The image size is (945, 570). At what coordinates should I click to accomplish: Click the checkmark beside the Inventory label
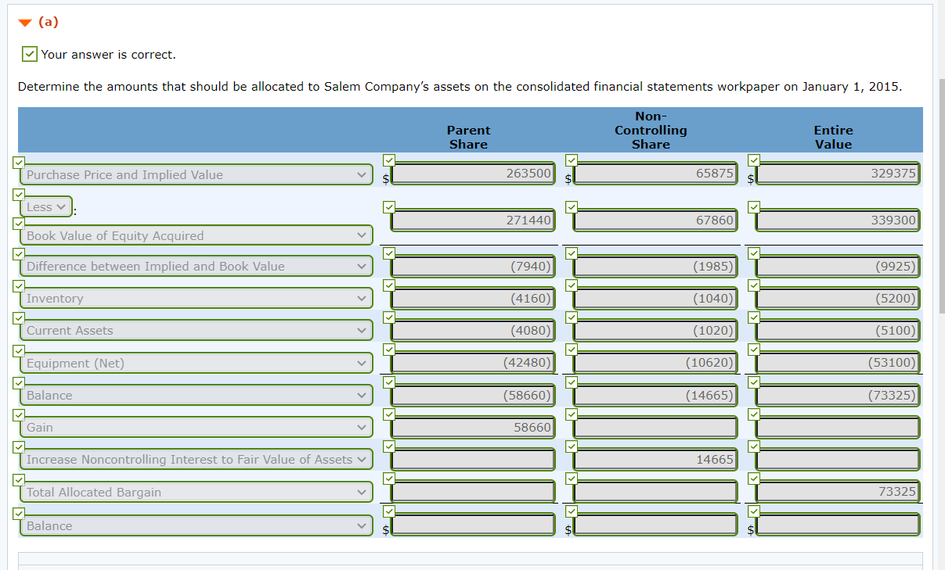tap(17, 286)
